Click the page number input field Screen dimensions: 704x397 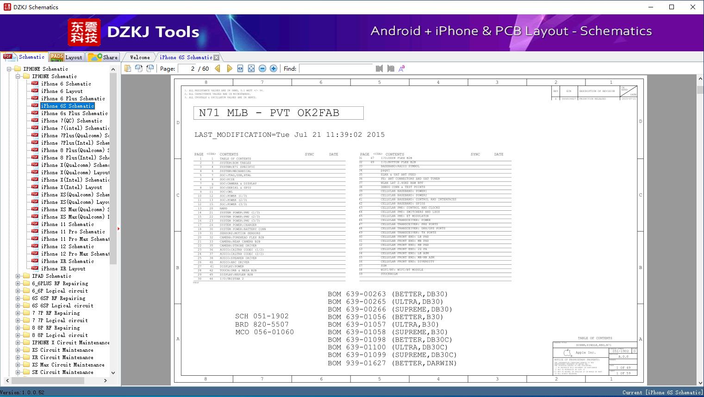click(188, 68)
